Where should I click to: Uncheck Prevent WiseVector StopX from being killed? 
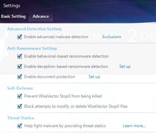tap(20, 96)
